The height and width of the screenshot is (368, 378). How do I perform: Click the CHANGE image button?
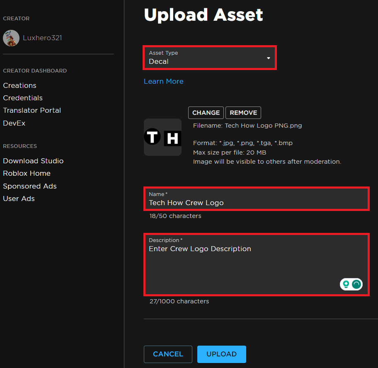click(206, 113)
